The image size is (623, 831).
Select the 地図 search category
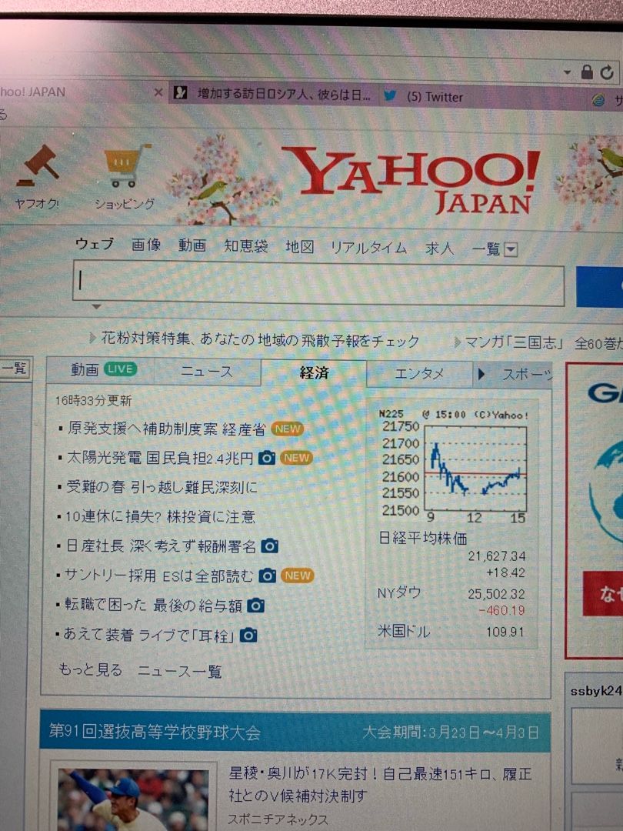pyautogui.click(x=300, y=246)
